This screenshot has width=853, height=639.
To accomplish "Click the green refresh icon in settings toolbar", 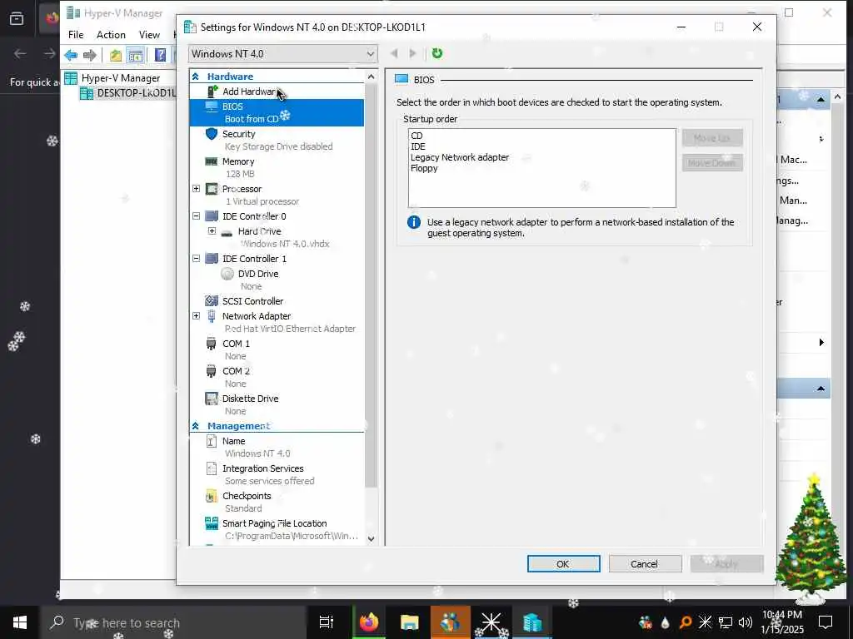I will (x=436, y=53).
